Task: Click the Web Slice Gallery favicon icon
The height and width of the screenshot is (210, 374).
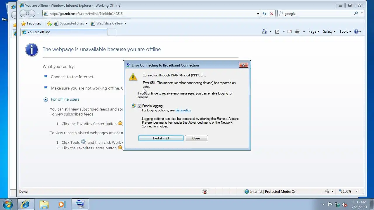Action: [x=93, y=23]
